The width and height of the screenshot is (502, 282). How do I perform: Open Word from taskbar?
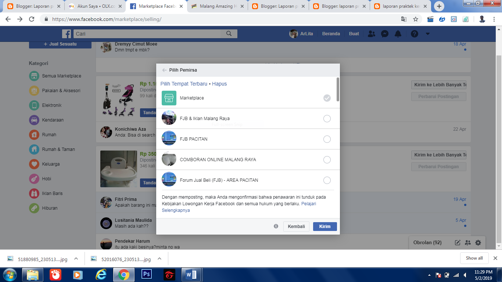point(191,274)
